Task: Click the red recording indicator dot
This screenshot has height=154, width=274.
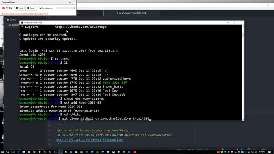Action: point(3,8)
